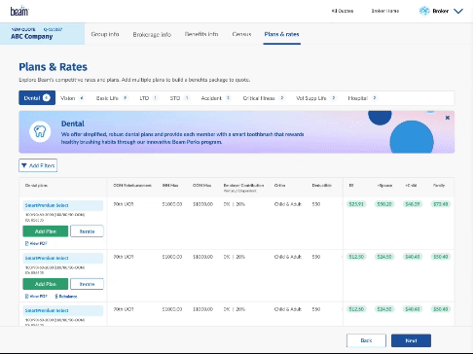The height and width of the screenshot is (354, 473).
Task: Click the $25.91 EE rate badge
Action: coord(356,204)
